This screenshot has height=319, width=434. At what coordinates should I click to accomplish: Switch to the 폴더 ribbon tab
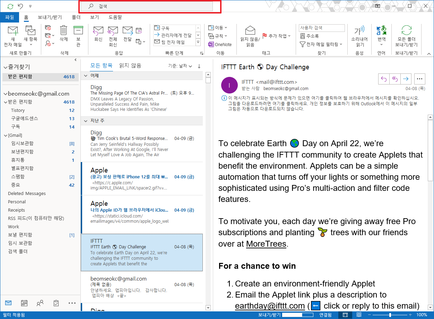click(76, 17)
